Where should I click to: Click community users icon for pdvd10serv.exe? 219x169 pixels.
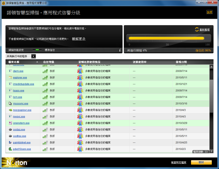point(80,149)
